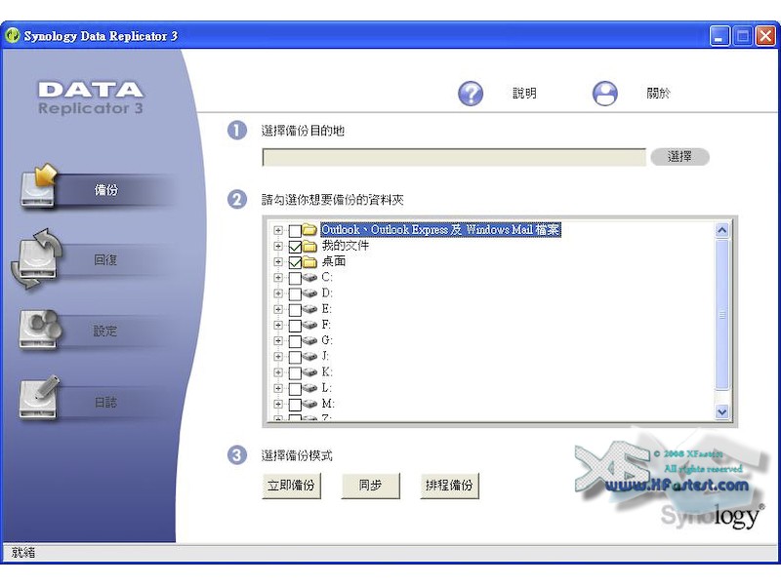This screenshot has height=585, width=781.
Task: Click the blue question mark help icon
Action: coord(471,93)
